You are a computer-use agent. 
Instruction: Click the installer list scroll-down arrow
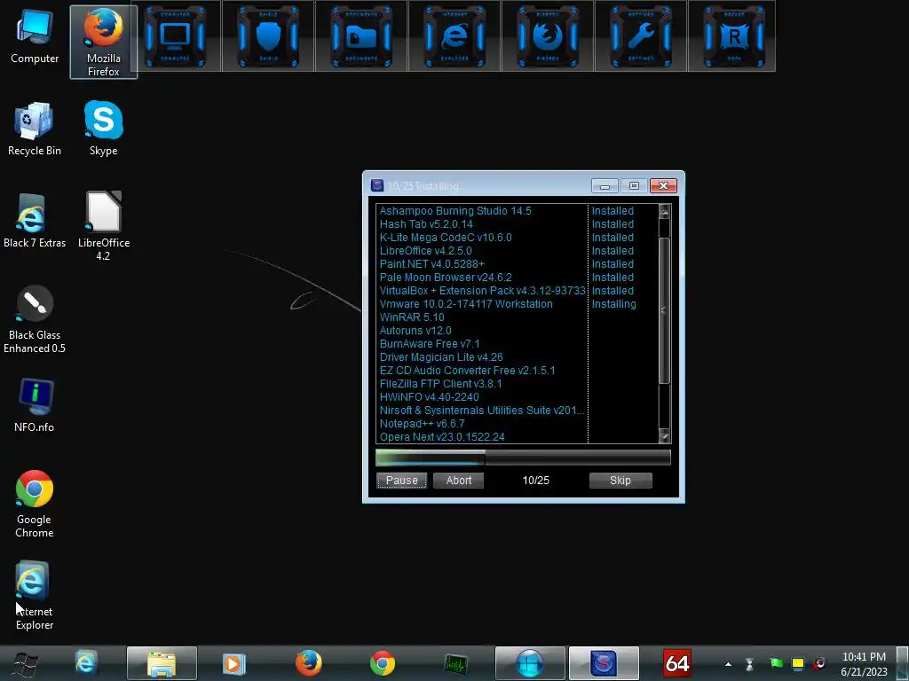pos(665,436)
